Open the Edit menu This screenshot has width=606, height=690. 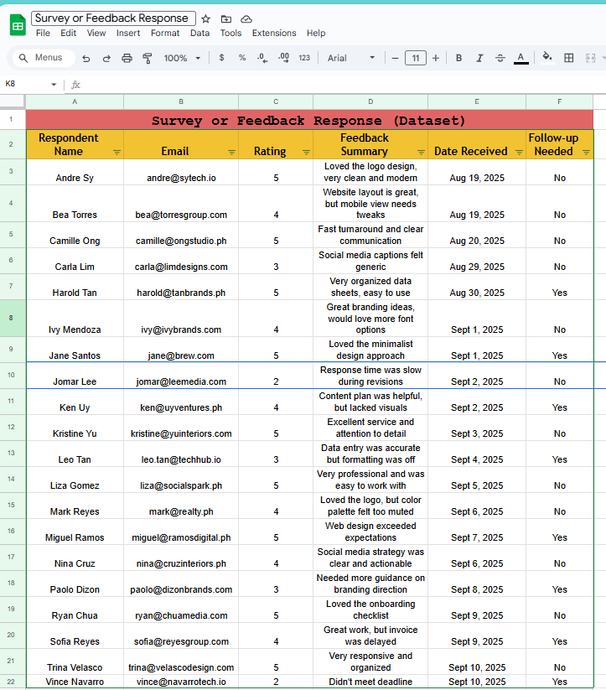coord(68,33)
